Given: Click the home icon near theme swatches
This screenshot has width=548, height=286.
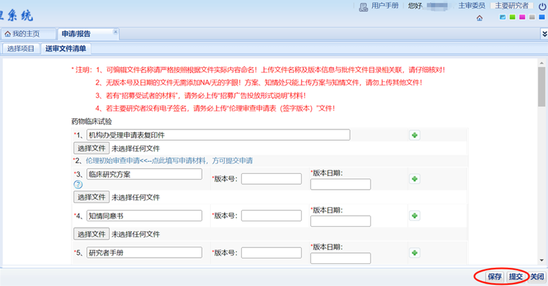Looking at the screenshot, I should click(x=480, y=18).
